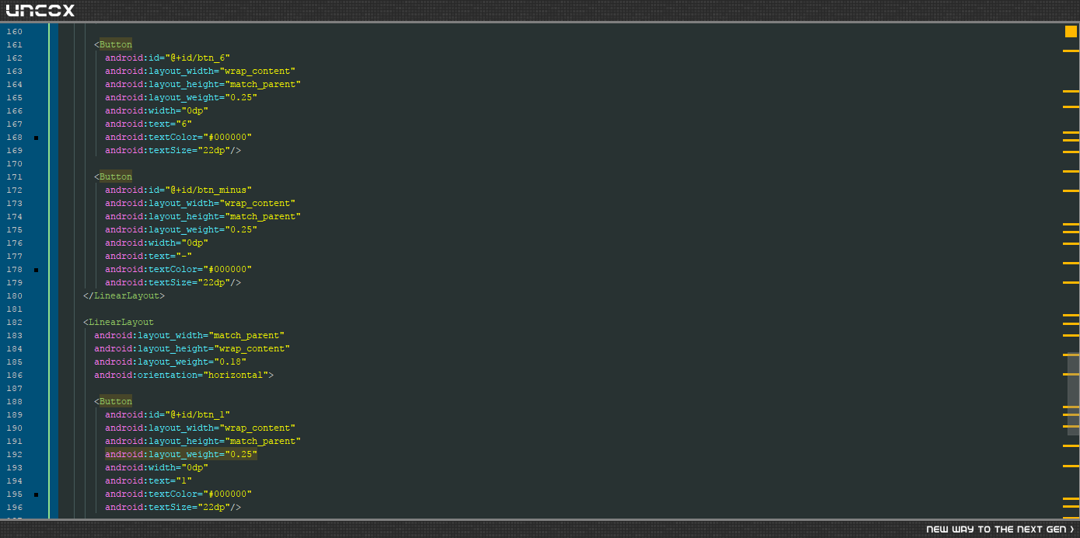Open the NEW WAY TO THE NEXT GEN link
The height and width of the screenshot is (538, 1080).
[1000, 529]
